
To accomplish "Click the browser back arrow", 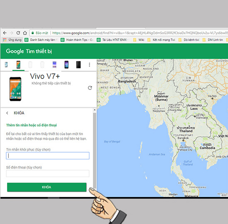I will tap(5, 33).
